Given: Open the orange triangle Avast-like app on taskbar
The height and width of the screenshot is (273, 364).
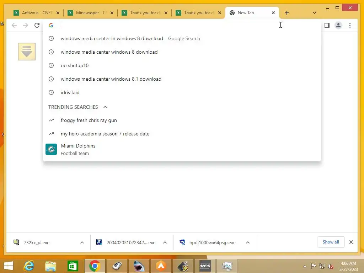Looking at the screenshot, I should pyautogui.click(x=161, y=266).
